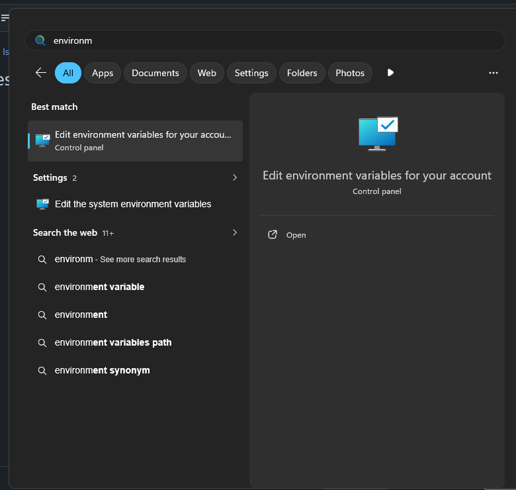Switch to the Web filter tab

click(207, 73)
